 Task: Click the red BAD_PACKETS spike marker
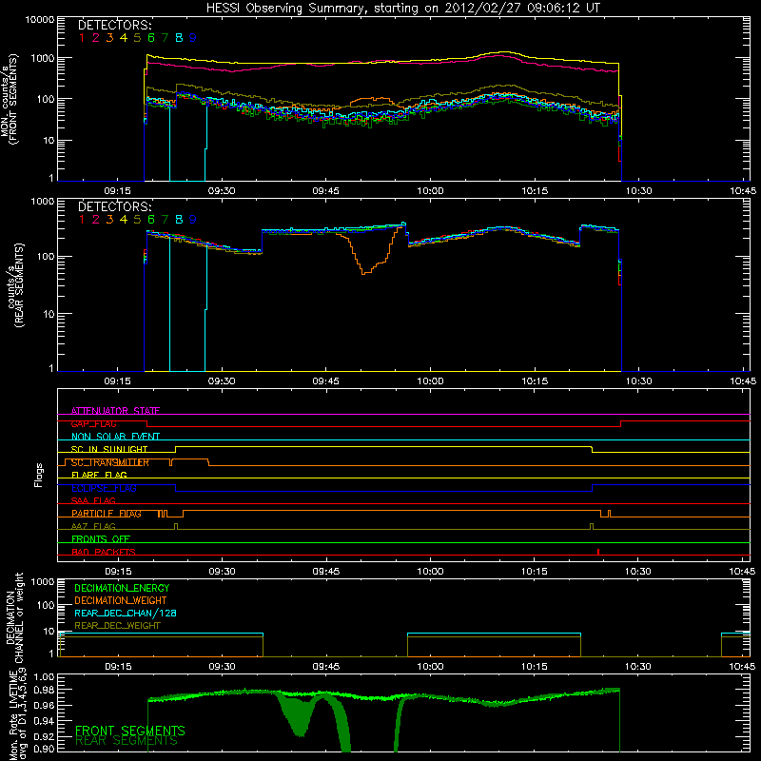tap(598, 552)
